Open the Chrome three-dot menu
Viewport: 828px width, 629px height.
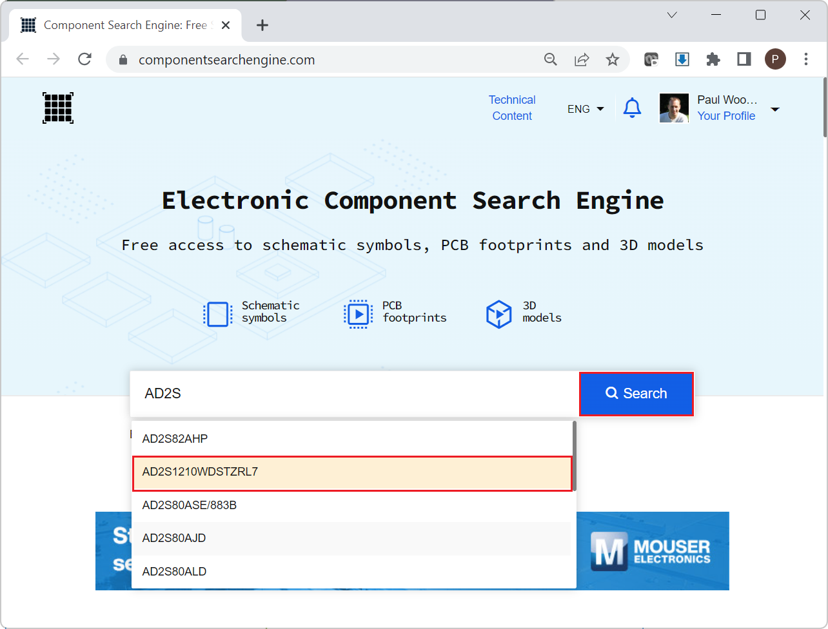click(x=805, y=60)
